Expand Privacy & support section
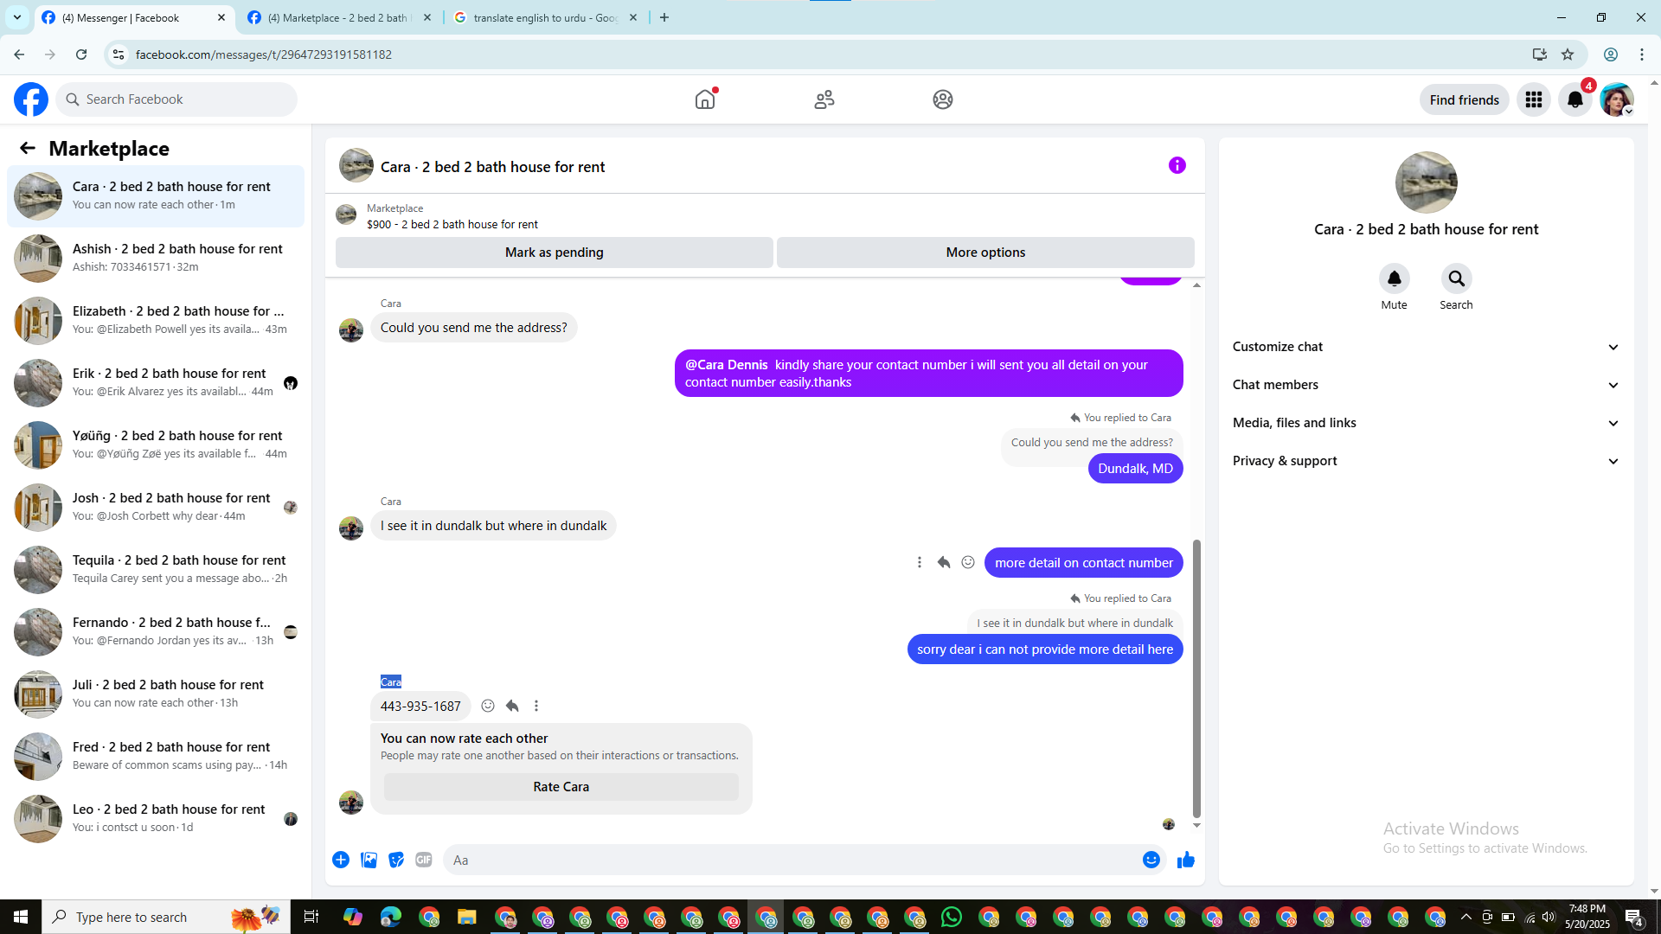Viewport: 1661px width, 934px height. [1425, 461]
